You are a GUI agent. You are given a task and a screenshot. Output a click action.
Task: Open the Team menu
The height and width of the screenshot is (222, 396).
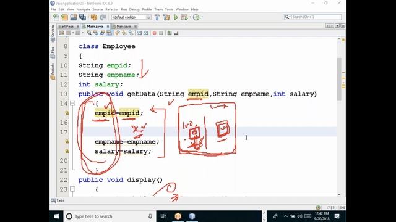[158, 9]
